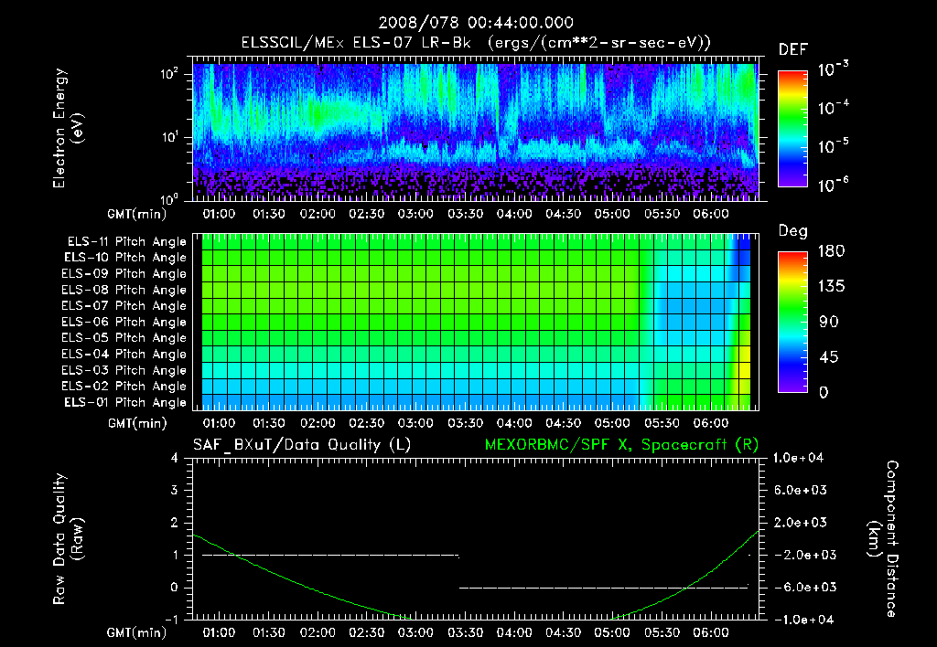The width and height of the screenshot is (937, 647).
Task: Click GMT(min) label under the bottom panel
Action: (x=137, y=632)
